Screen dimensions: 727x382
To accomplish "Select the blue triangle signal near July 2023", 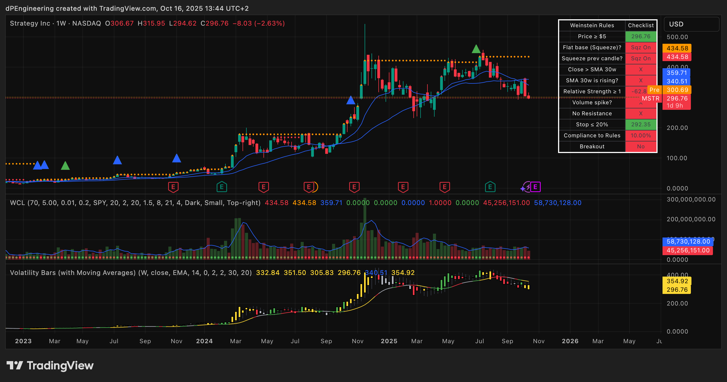I will click(x=117, y=160).
